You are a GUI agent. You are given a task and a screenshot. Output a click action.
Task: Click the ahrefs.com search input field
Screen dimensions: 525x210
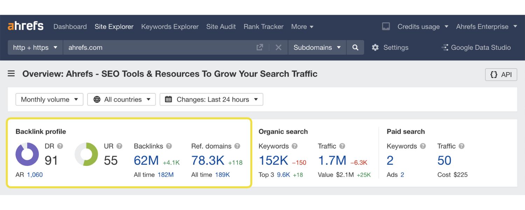tap(140, 47)
